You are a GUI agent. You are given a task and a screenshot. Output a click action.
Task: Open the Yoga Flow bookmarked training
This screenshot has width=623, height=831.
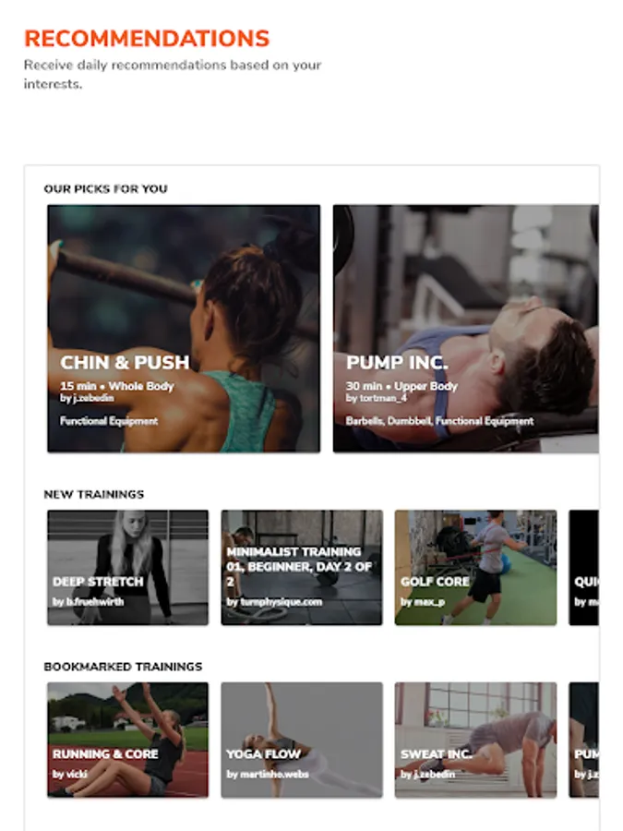tap(302, 740)
